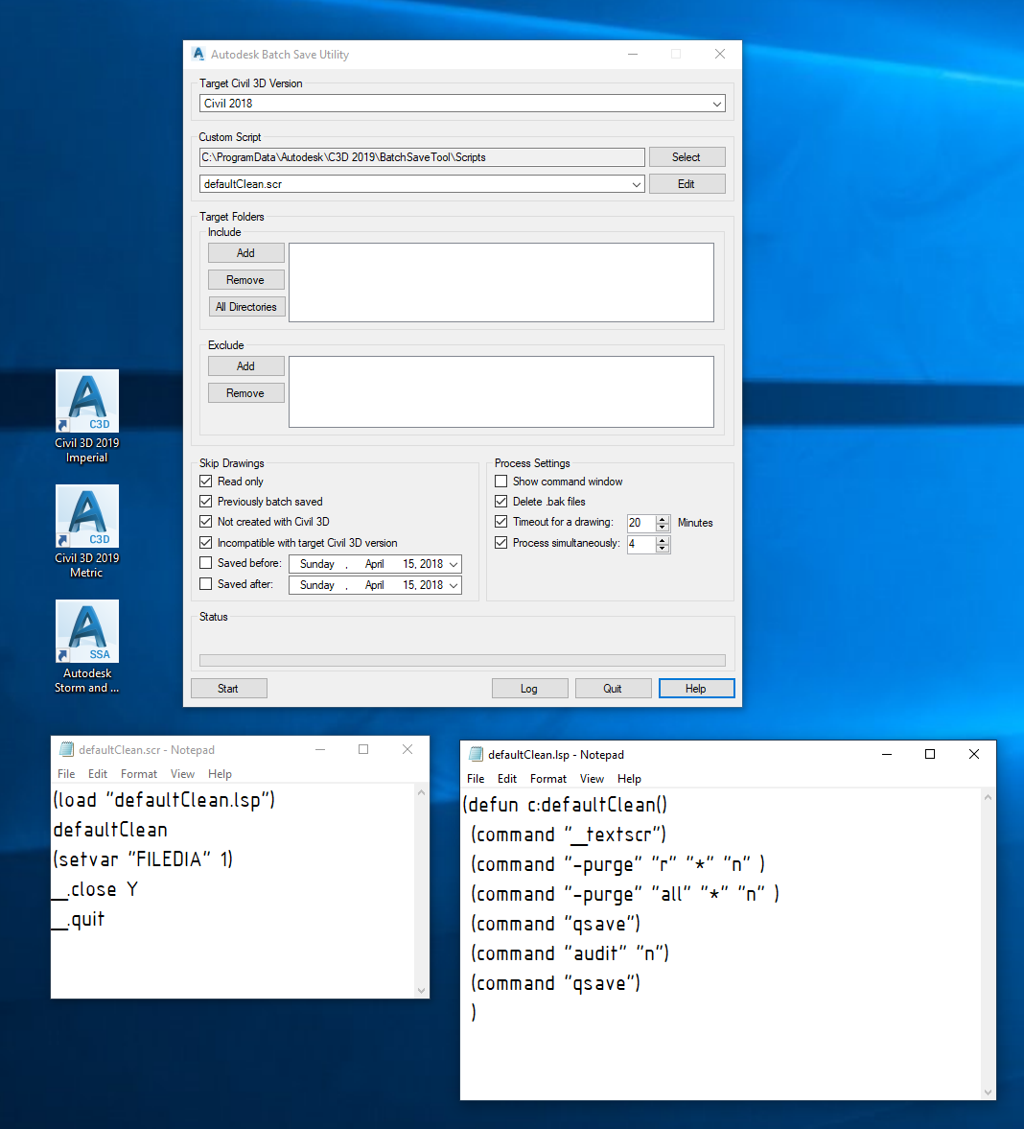
Task: Open the Format menu in defaultClean.lsp Notepad
Action: tap(547, 778)
